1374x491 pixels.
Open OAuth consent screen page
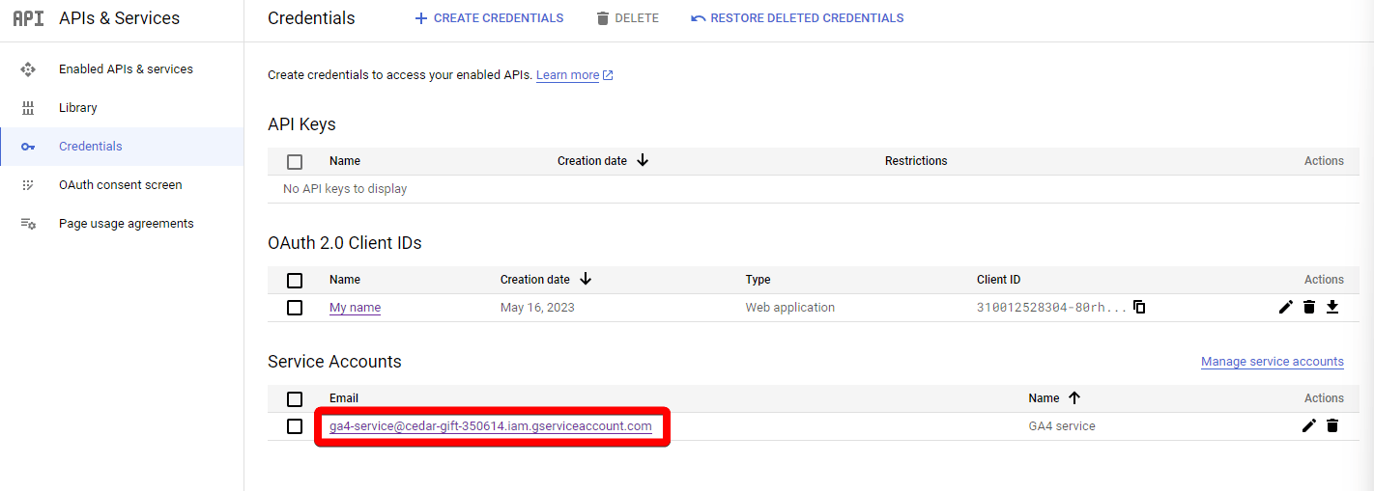coord(122,185)
